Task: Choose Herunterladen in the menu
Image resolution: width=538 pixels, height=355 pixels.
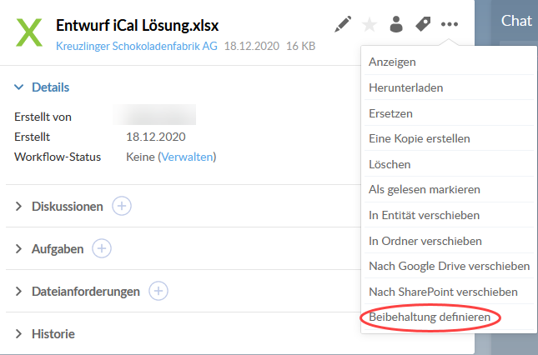Action: [x=449, y=87]
